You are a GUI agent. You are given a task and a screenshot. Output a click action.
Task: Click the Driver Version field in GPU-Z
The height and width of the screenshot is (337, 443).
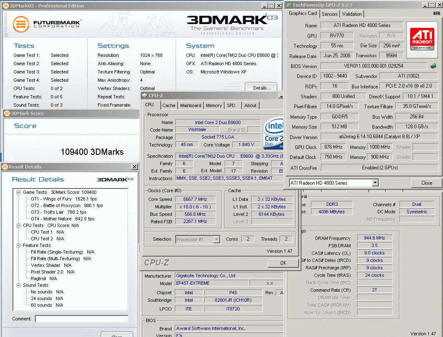point(379,137)
